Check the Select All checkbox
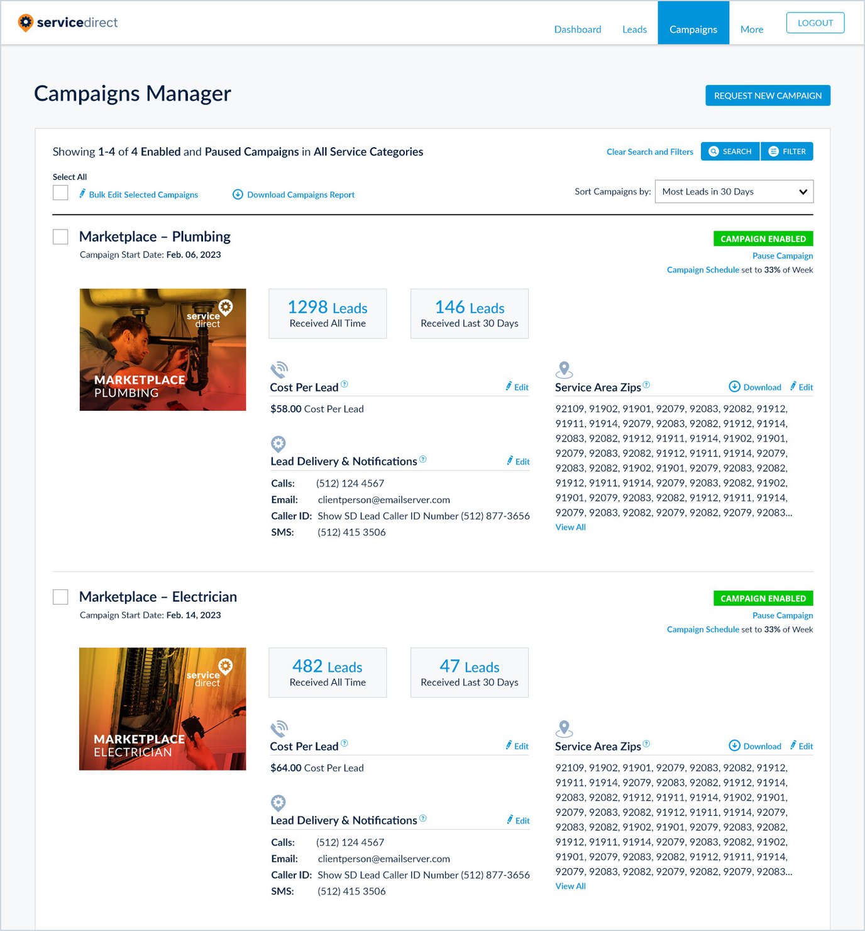 (x=60, y=192)
